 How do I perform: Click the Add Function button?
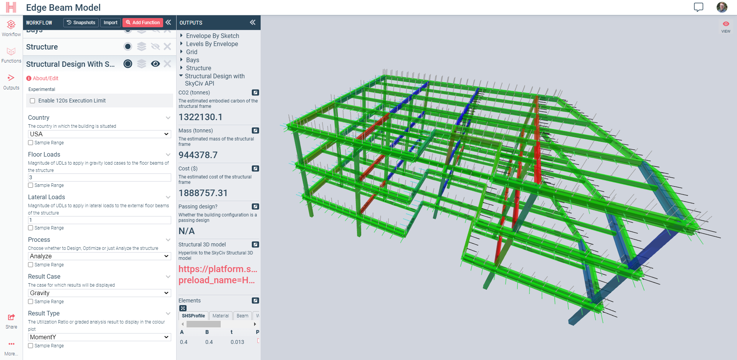[x=143, y=23]
